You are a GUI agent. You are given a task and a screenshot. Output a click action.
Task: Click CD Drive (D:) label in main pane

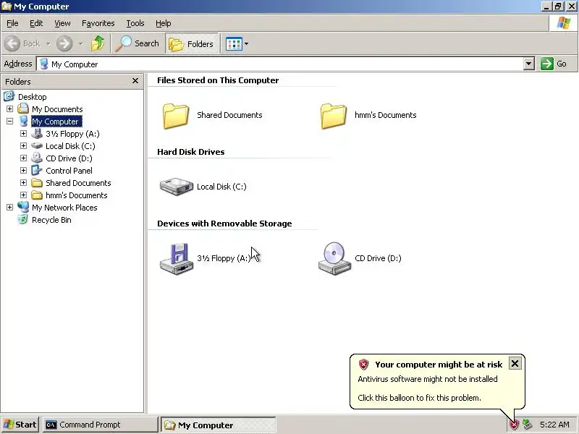coord(378,258)
